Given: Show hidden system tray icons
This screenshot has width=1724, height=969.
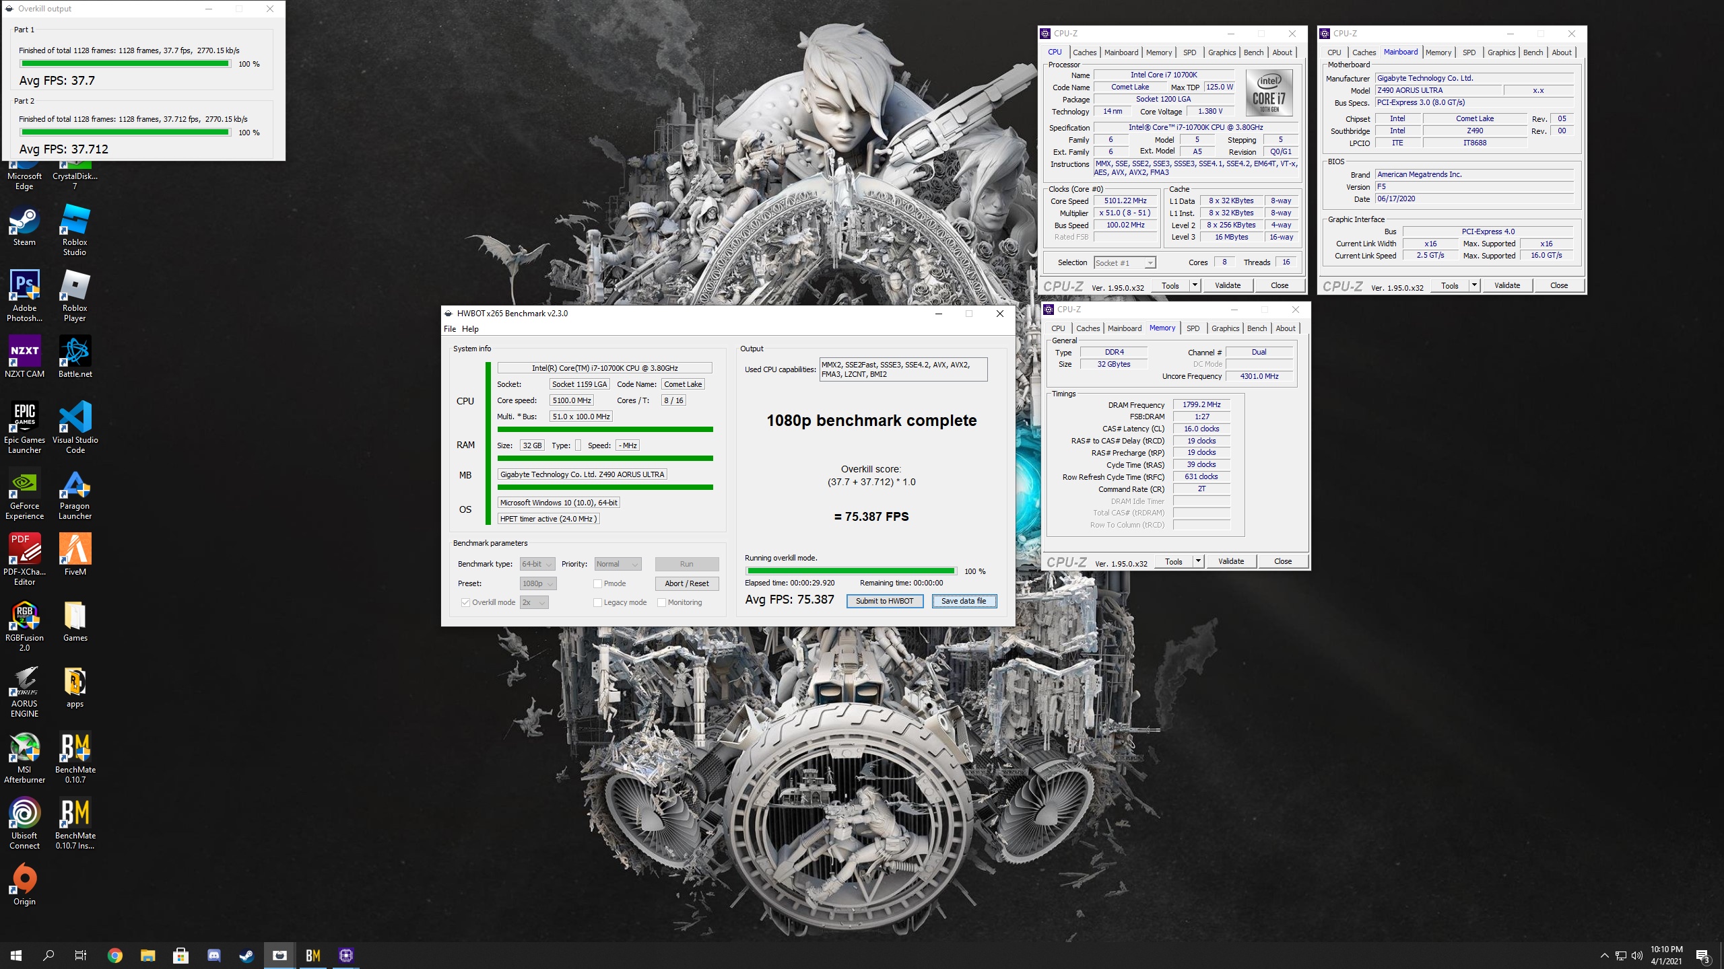Looking at the screenshot, I should (1604, 956).
